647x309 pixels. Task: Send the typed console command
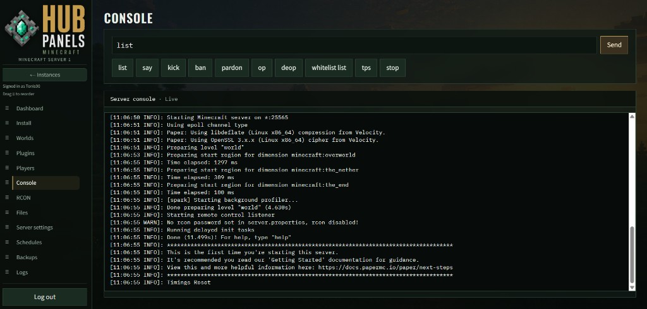(x=614, y=45)
